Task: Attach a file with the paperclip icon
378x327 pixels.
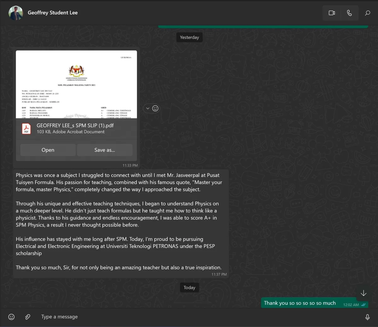Action: pyautogui.click(x=28, y=317)
